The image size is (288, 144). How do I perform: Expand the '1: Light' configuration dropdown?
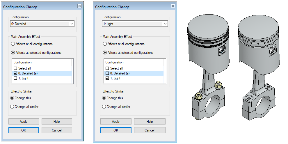tap(165, 24)
